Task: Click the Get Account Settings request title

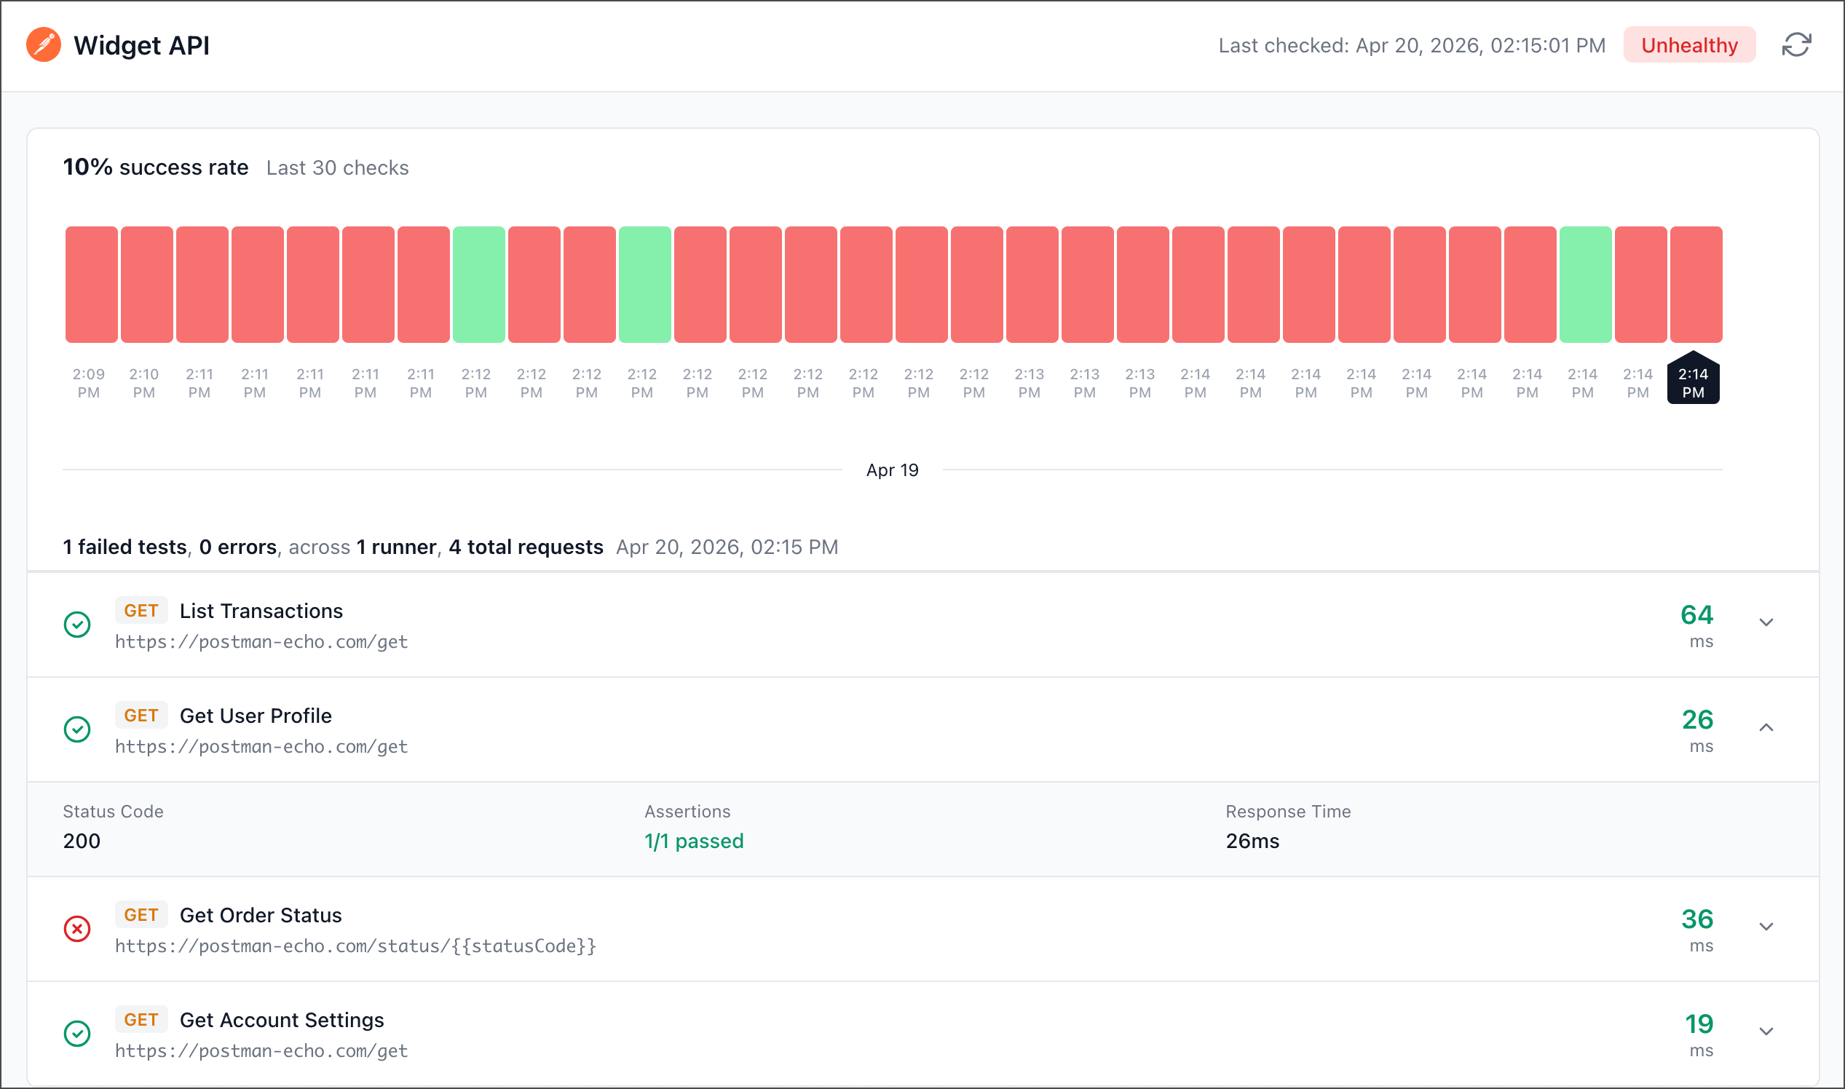Action: (282, 1020)
